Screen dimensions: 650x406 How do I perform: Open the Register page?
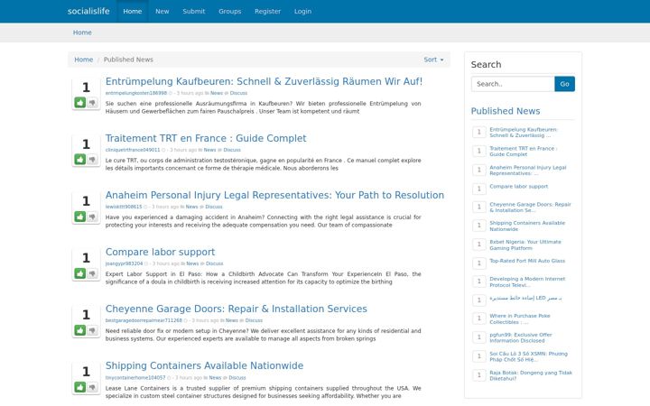[x=267, y=11]
